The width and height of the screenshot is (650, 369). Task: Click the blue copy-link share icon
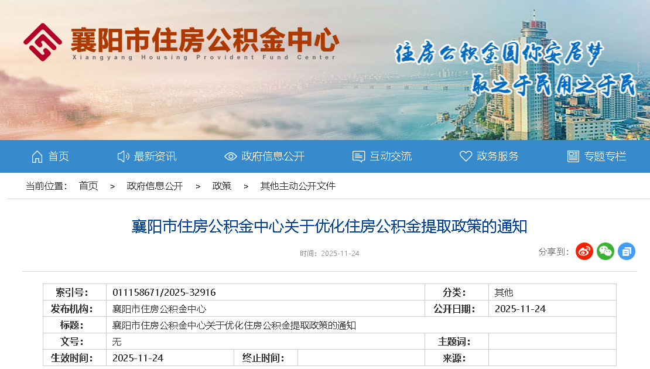tap(627, 251)
